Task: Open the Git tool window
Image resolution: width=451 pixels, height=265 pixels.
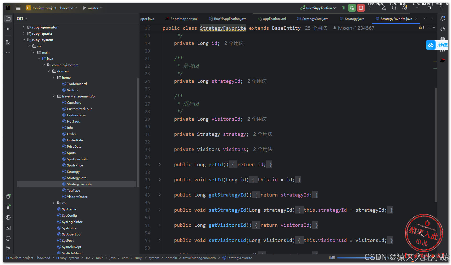Action: tap(8, 249)
